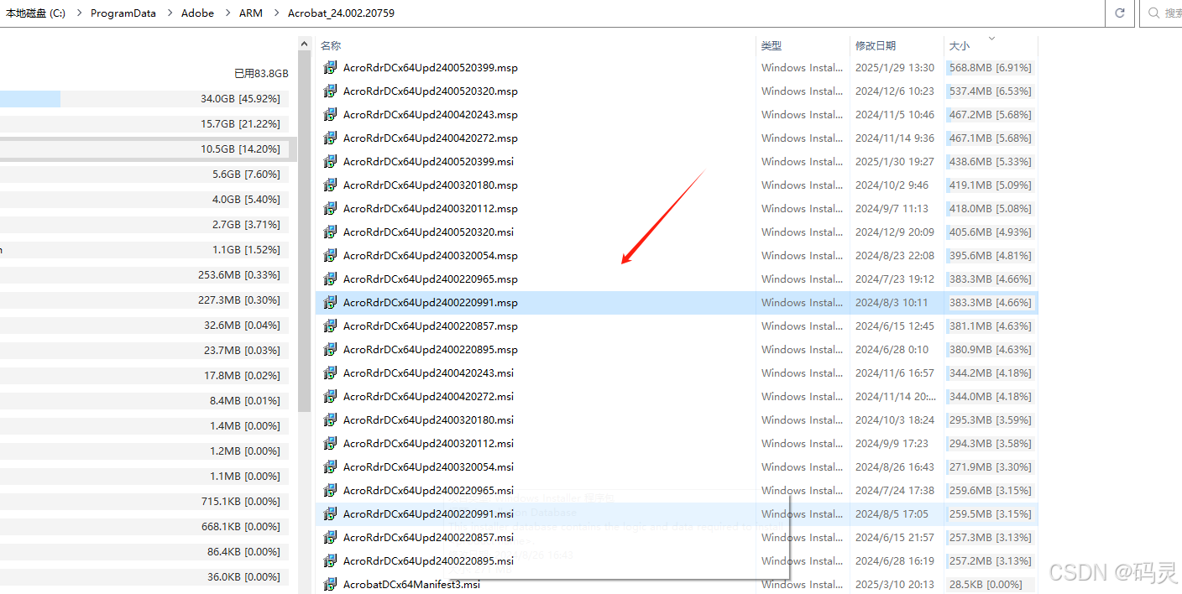Select the 34.0GB [45.92%] usage bar row
Image resolution: width=1182 pixels, height=594 pixels.
(x=144, y=99)
